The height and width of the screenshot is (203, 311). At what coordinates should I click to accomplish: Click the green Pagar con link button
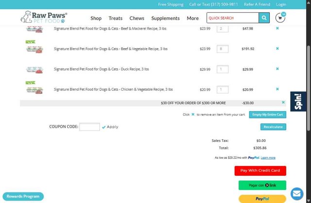point(262,186)
